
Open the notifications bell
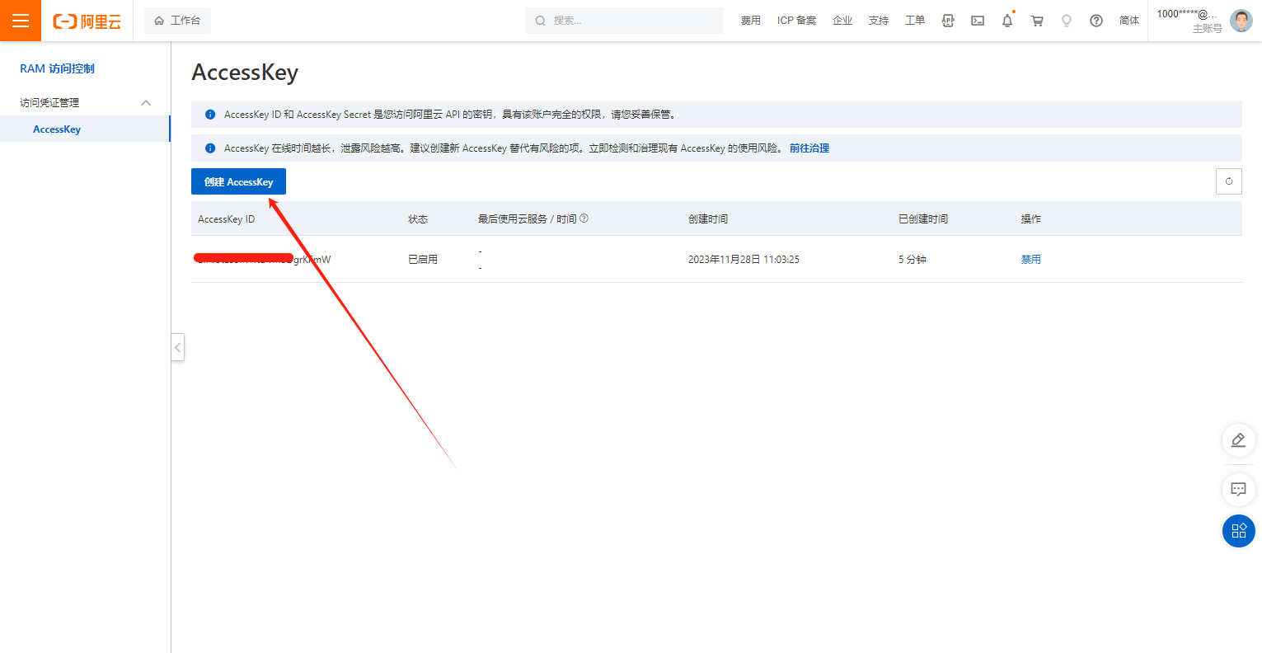pyautogui.click(x=1007, y=21)
